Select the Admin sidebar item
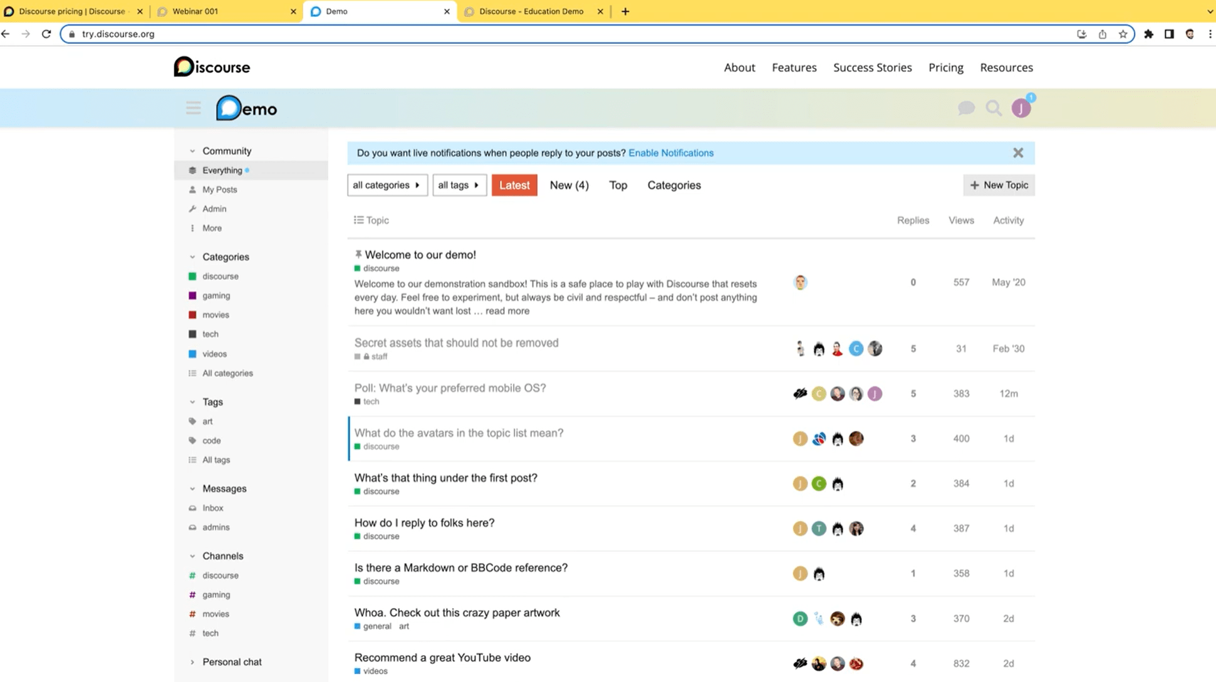1216x682 pixels. tap(214, 209)
